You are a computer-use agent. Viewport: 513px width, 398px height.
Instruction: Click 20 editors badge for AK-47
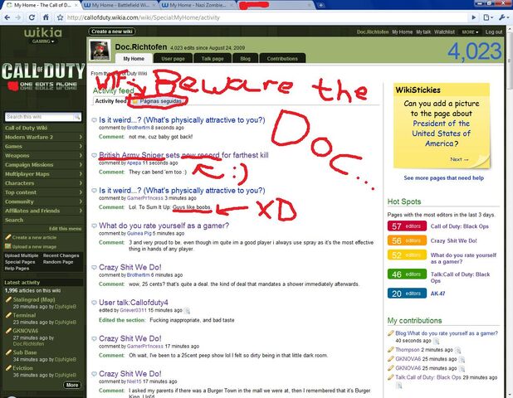coord(407,294)
